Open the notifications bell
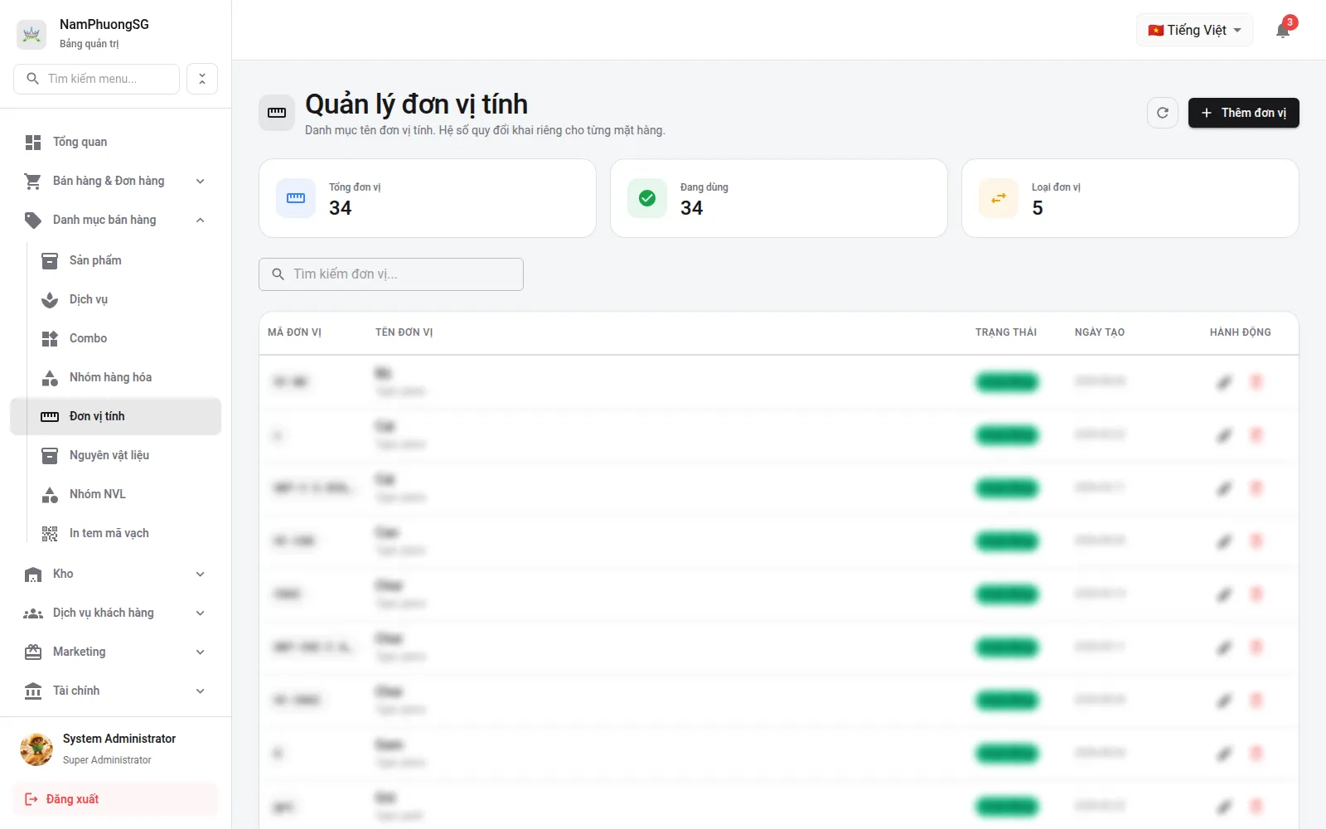Screen dimensions: 1326x829 1283,31
